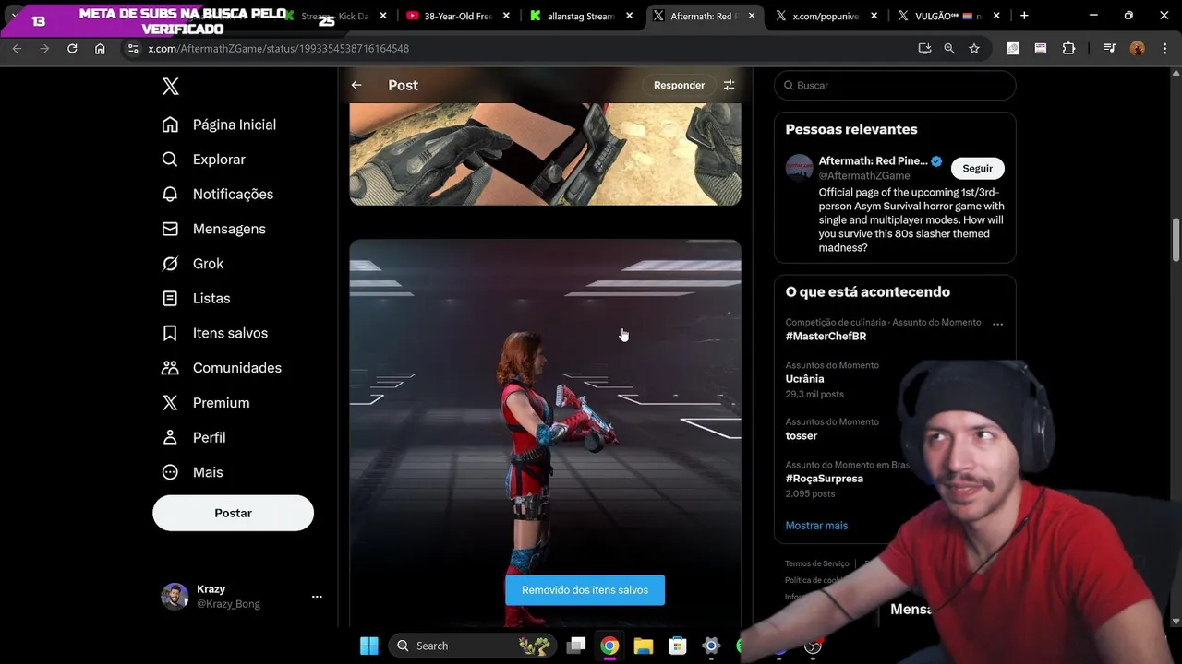Switch to 38-Year-Old YouTube tab
Screen dimensions: 1182x664
pos(459,16)
